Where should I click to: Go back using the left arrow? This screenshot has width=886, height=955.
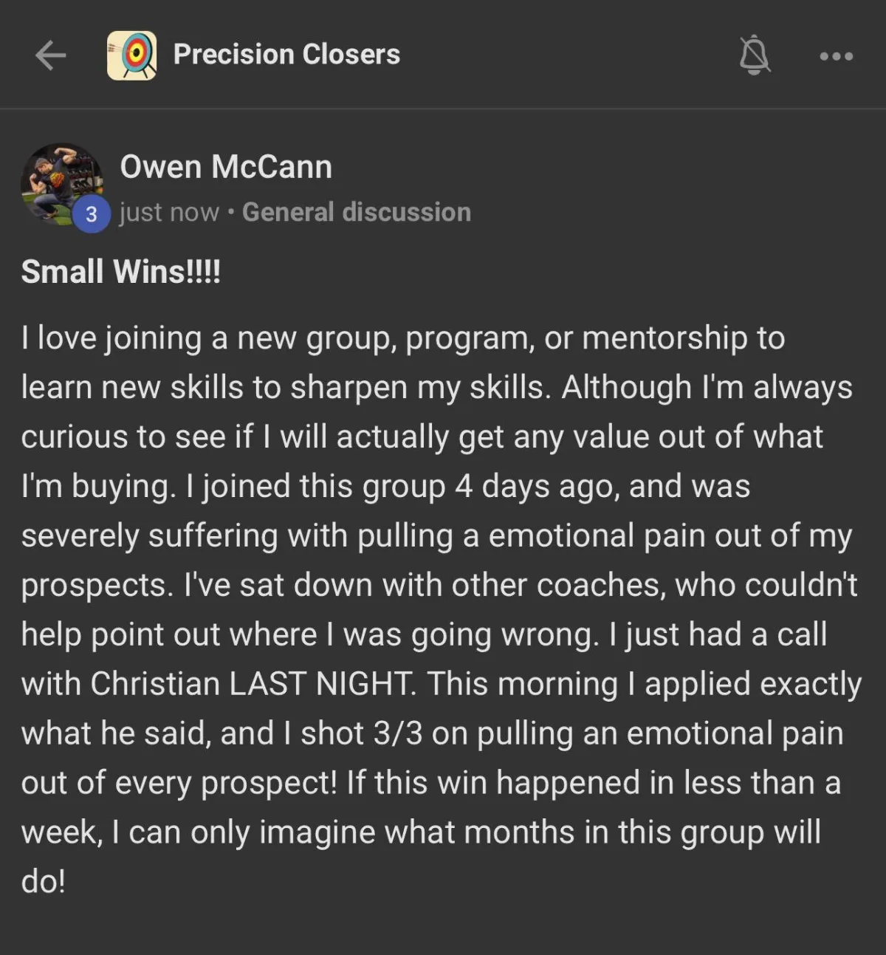pos(51,55)
